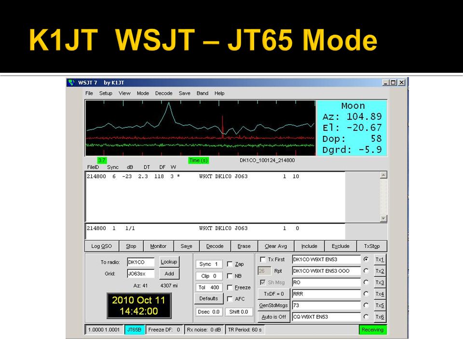Click the Tx5 button
The image size is (463, 347).
[380, 306]
